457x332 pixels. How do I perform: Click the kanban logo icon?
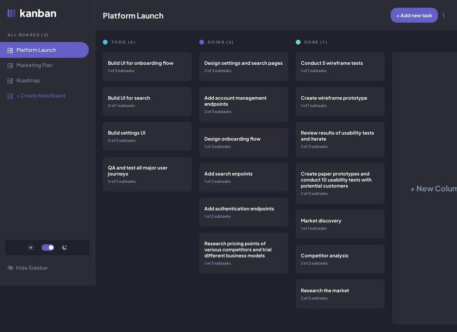pos(11,14)
